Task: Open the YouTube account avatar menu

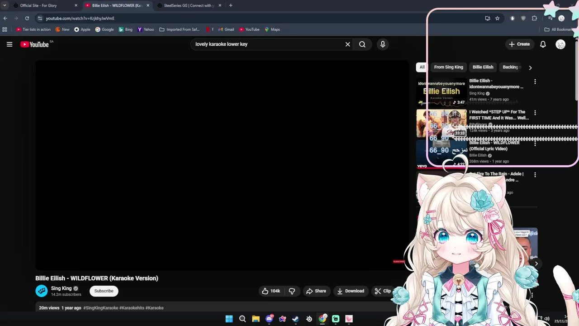Action: (x=560, y=44)
